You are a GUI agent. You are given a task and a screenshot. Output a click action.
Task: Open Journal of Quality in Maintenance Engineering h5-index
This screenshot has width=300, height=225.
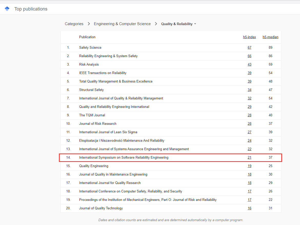coord(250,174)
